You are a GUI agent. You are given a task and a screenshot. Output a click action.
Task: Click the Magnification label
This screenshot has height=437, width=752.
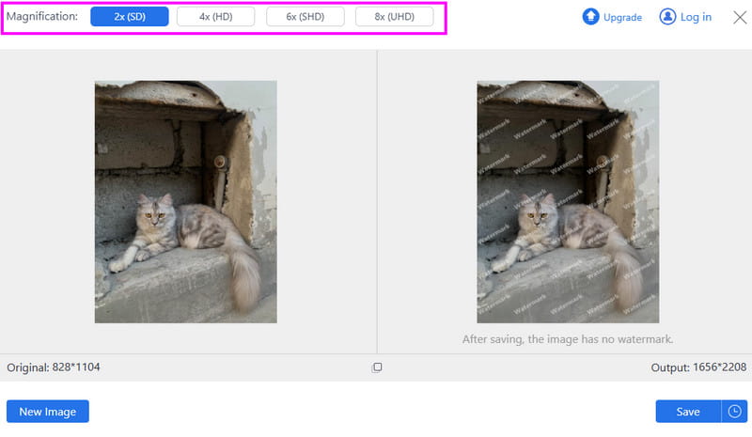tap(42, 16)
